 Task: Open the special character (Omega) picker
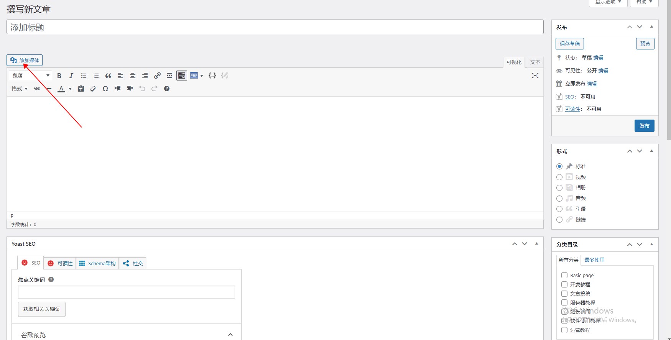tap(105, 89)
